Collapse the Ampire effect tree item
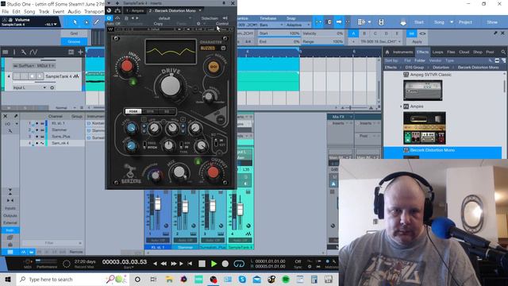 click(401, 106)
